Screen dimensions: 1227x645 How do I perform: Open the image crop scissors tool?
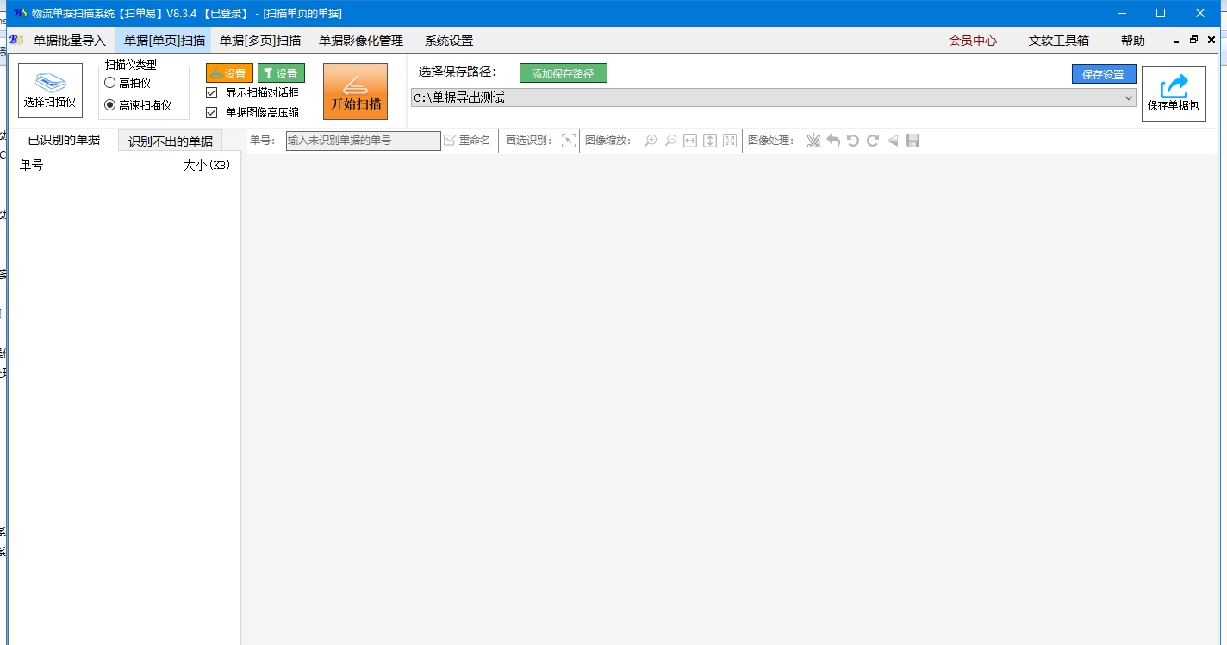point(813,140)
